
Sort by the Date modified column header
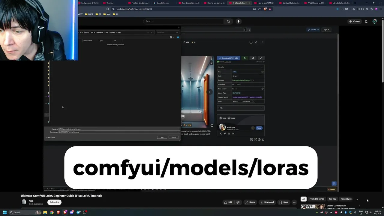coord(88,40)
